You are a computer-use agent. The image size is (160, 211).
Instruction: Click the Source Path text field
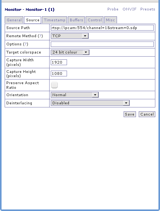pos(102,28)
